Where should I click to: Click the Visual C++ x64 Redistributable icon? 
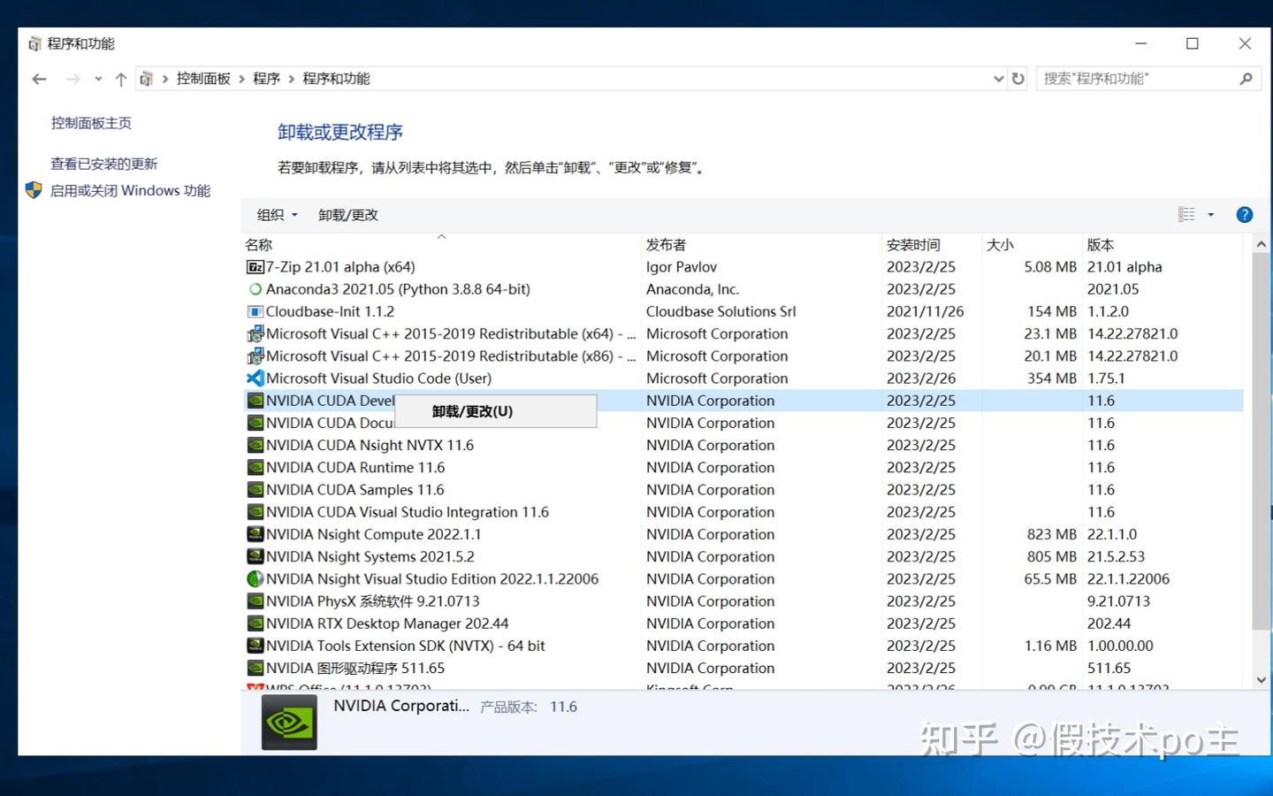pos(255,333)
